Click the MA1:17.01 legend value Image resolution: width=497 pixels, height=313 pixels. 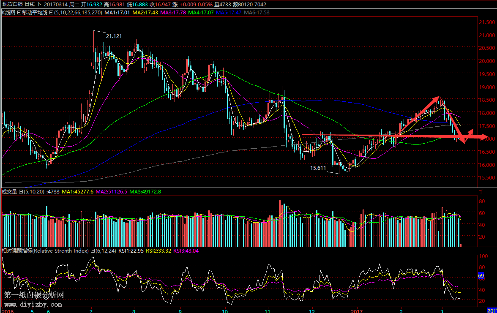coord(117,13)
